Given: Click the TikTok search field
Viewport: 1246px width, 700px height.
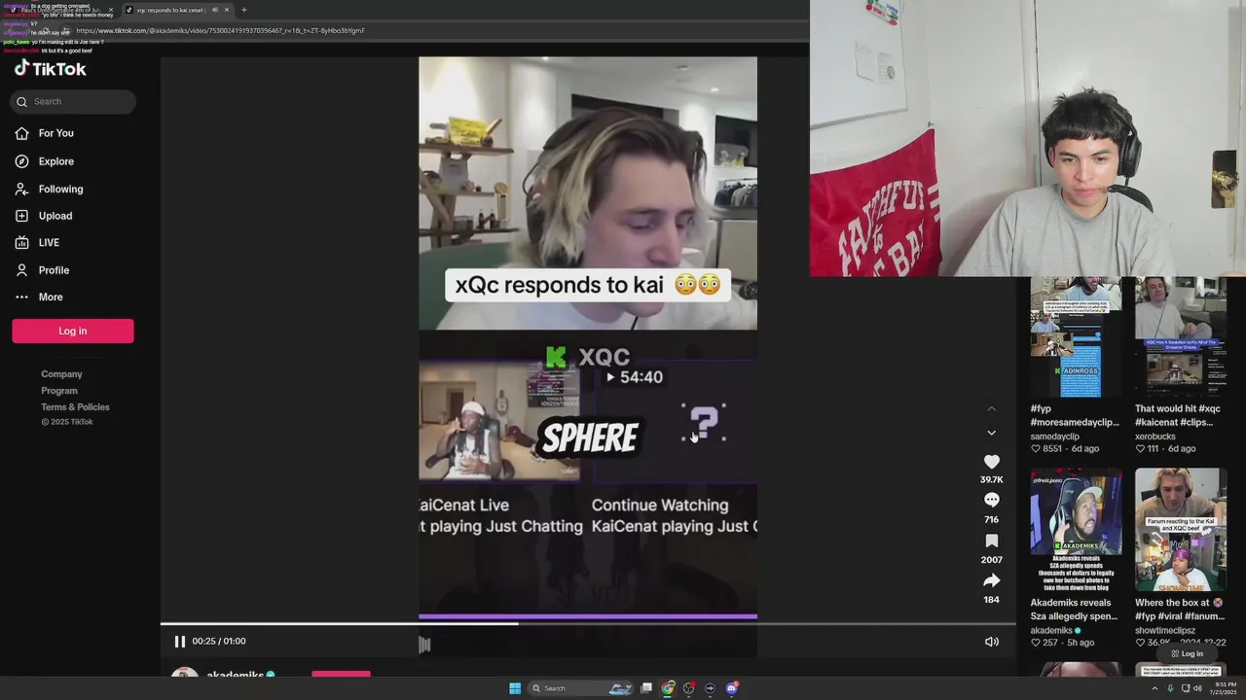Looking at the screenshot, I should click(73, 101).
